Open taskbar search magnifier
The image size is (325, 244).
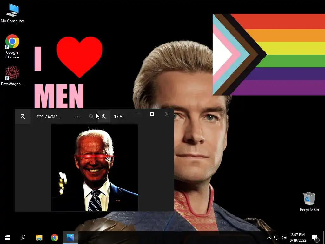[x=23, y=238]
